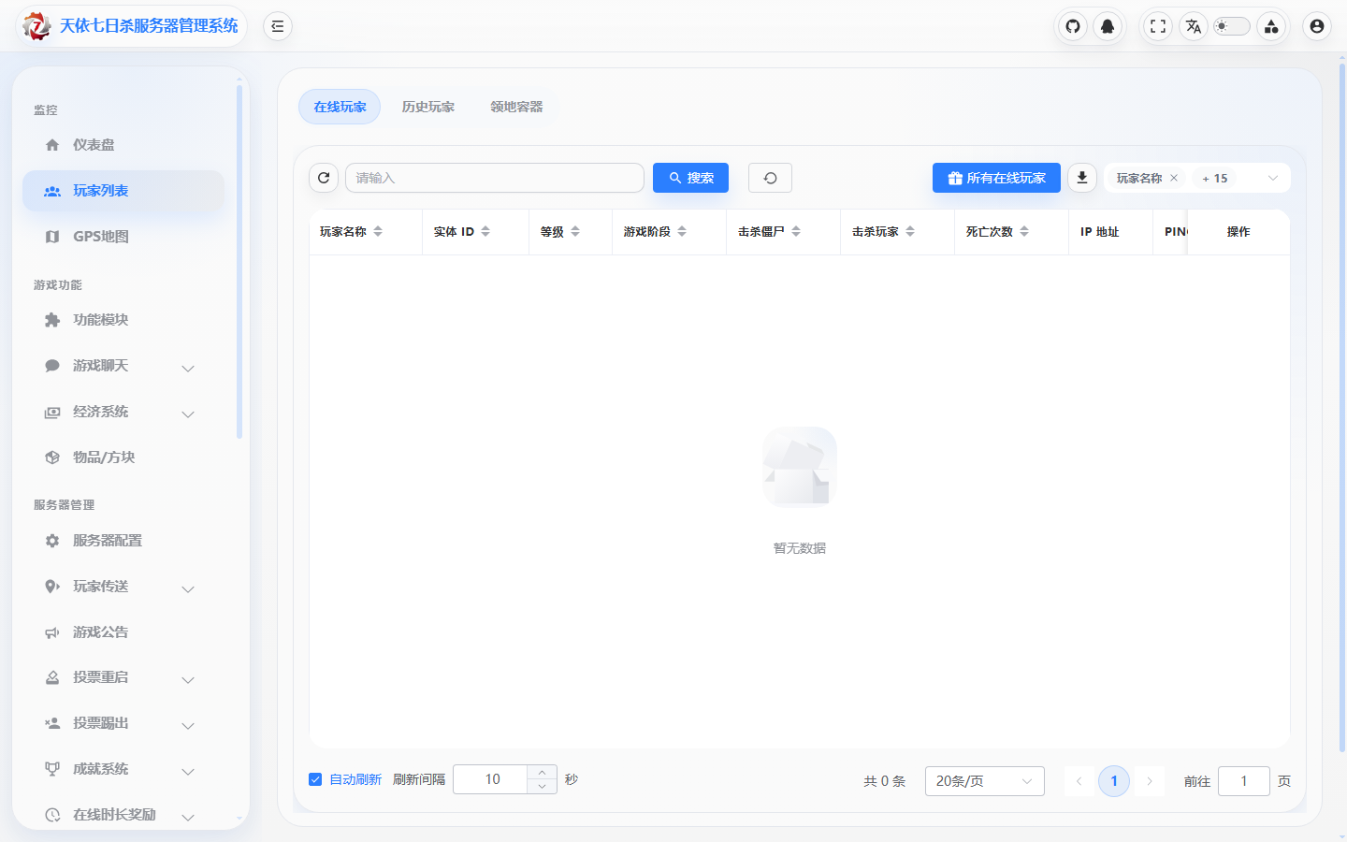
Task: Click the reset button next to 搜索
Action: (770, 178)
